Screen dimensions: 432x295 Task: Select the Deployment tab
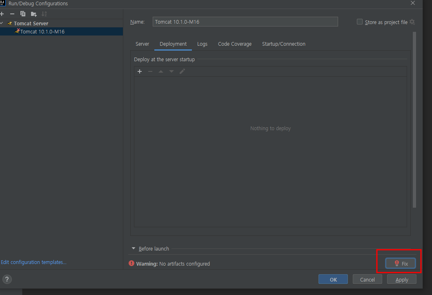pyautogui.click(x=173, y=44)
